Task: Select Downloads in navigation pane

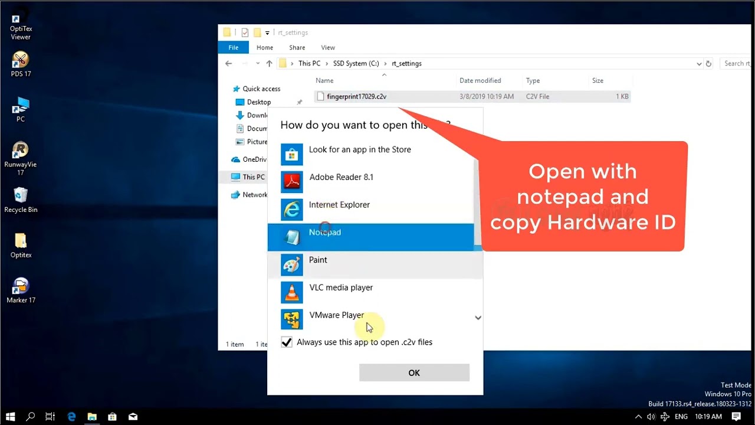Action: pos(252,115)
